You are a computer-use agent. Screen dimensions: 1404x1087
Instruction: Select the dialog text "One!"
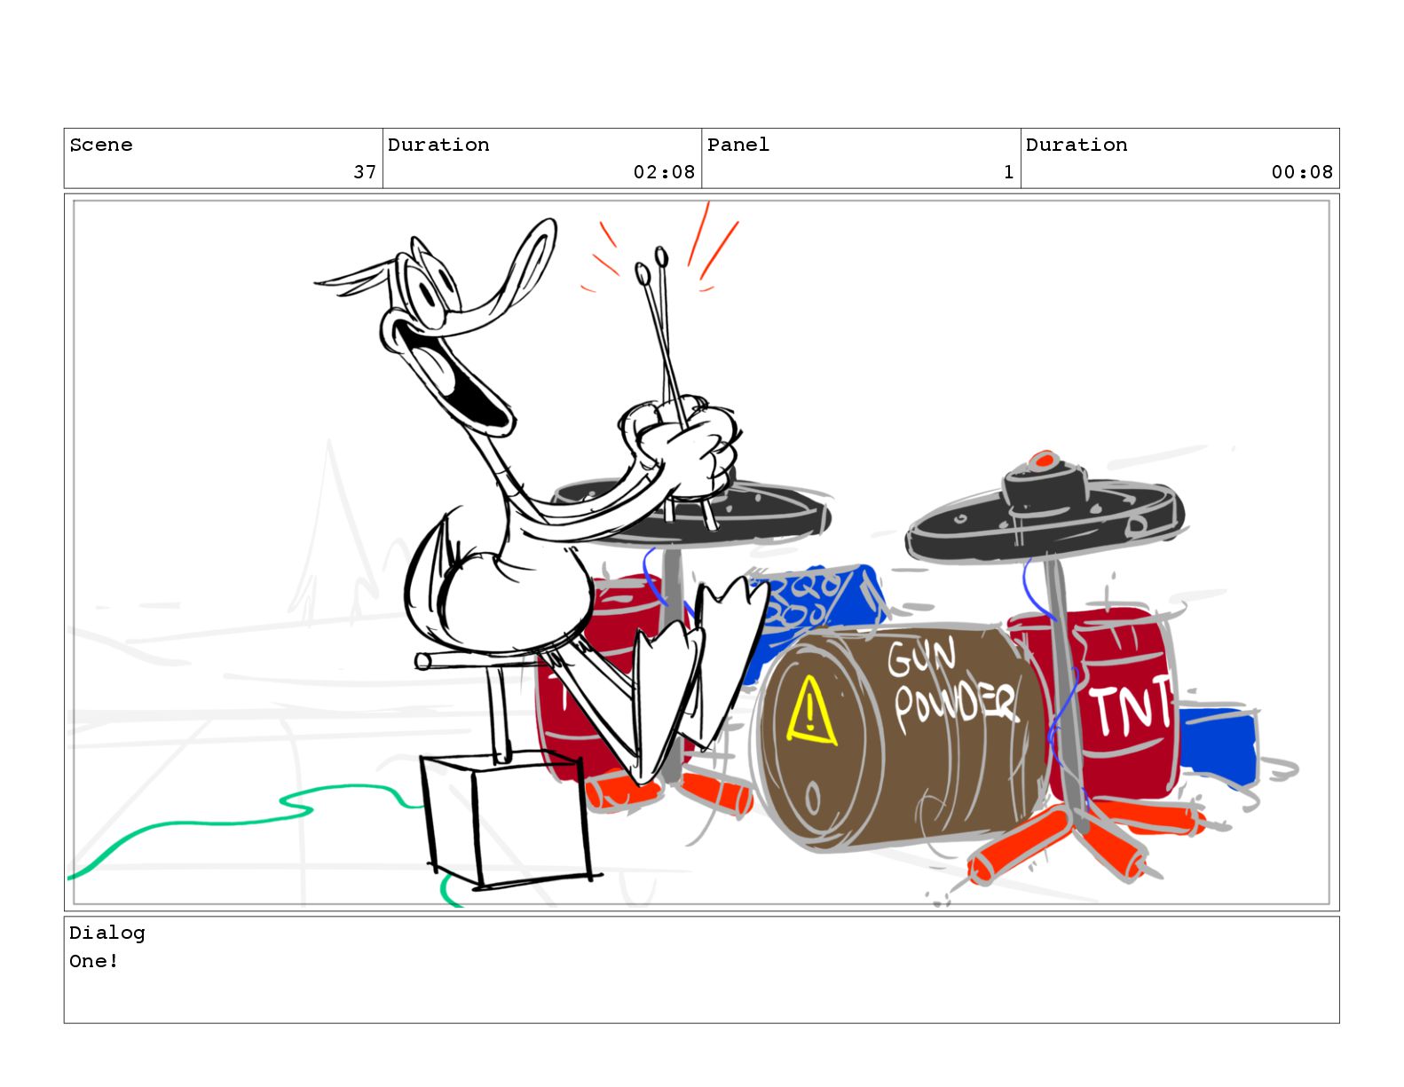94,961
